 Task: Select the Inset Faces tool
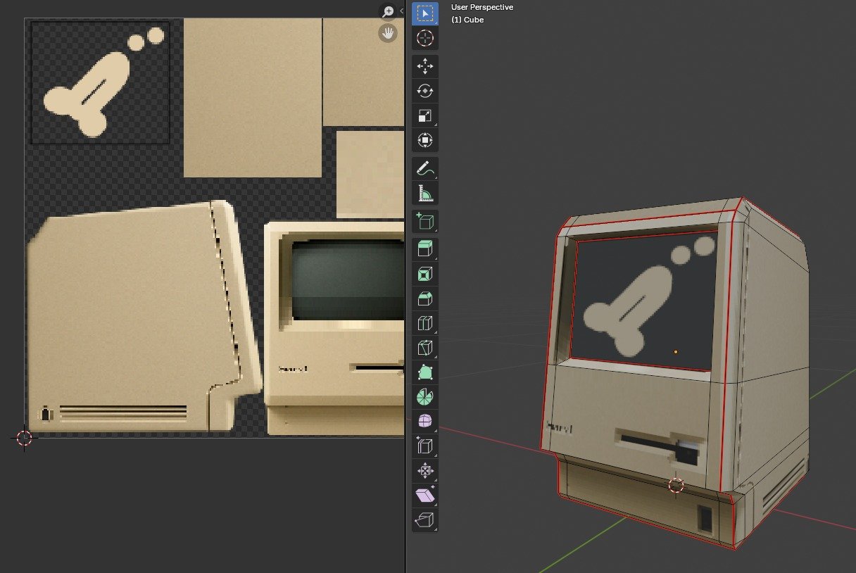coord(425,275)
